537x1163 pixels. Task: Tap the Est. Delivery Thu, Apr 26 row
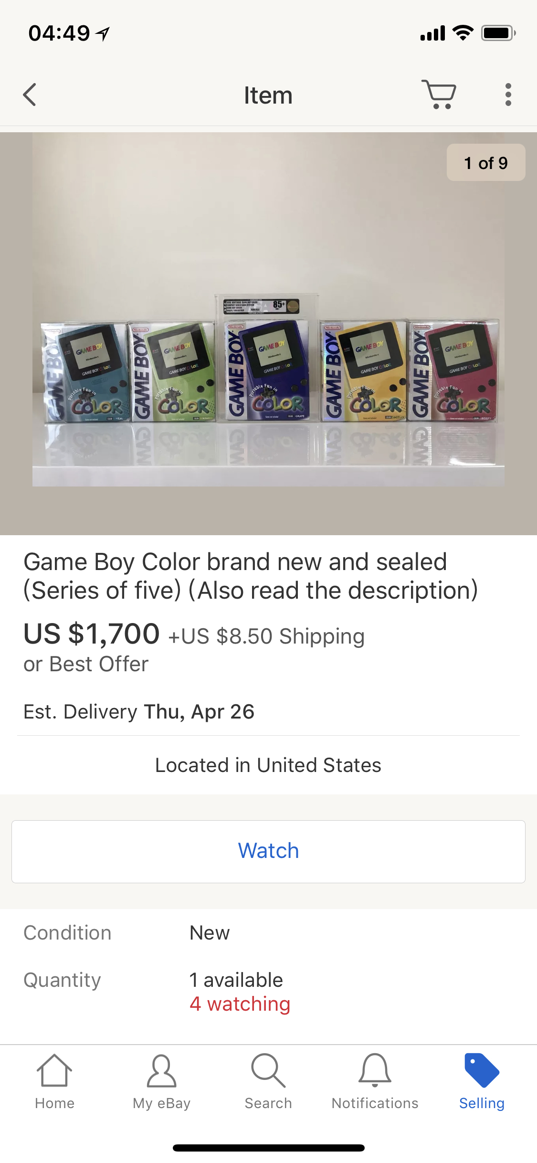pyautogui.click(x=139, y=712)
